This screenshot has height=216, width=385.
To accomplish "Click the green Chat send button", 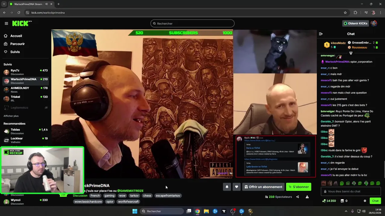I will click(375, 201).
